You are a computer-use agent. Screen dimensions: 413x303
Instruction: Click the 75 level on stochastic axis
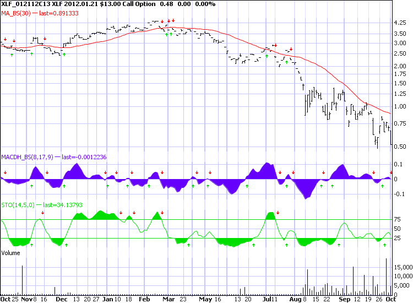(397, 219)
